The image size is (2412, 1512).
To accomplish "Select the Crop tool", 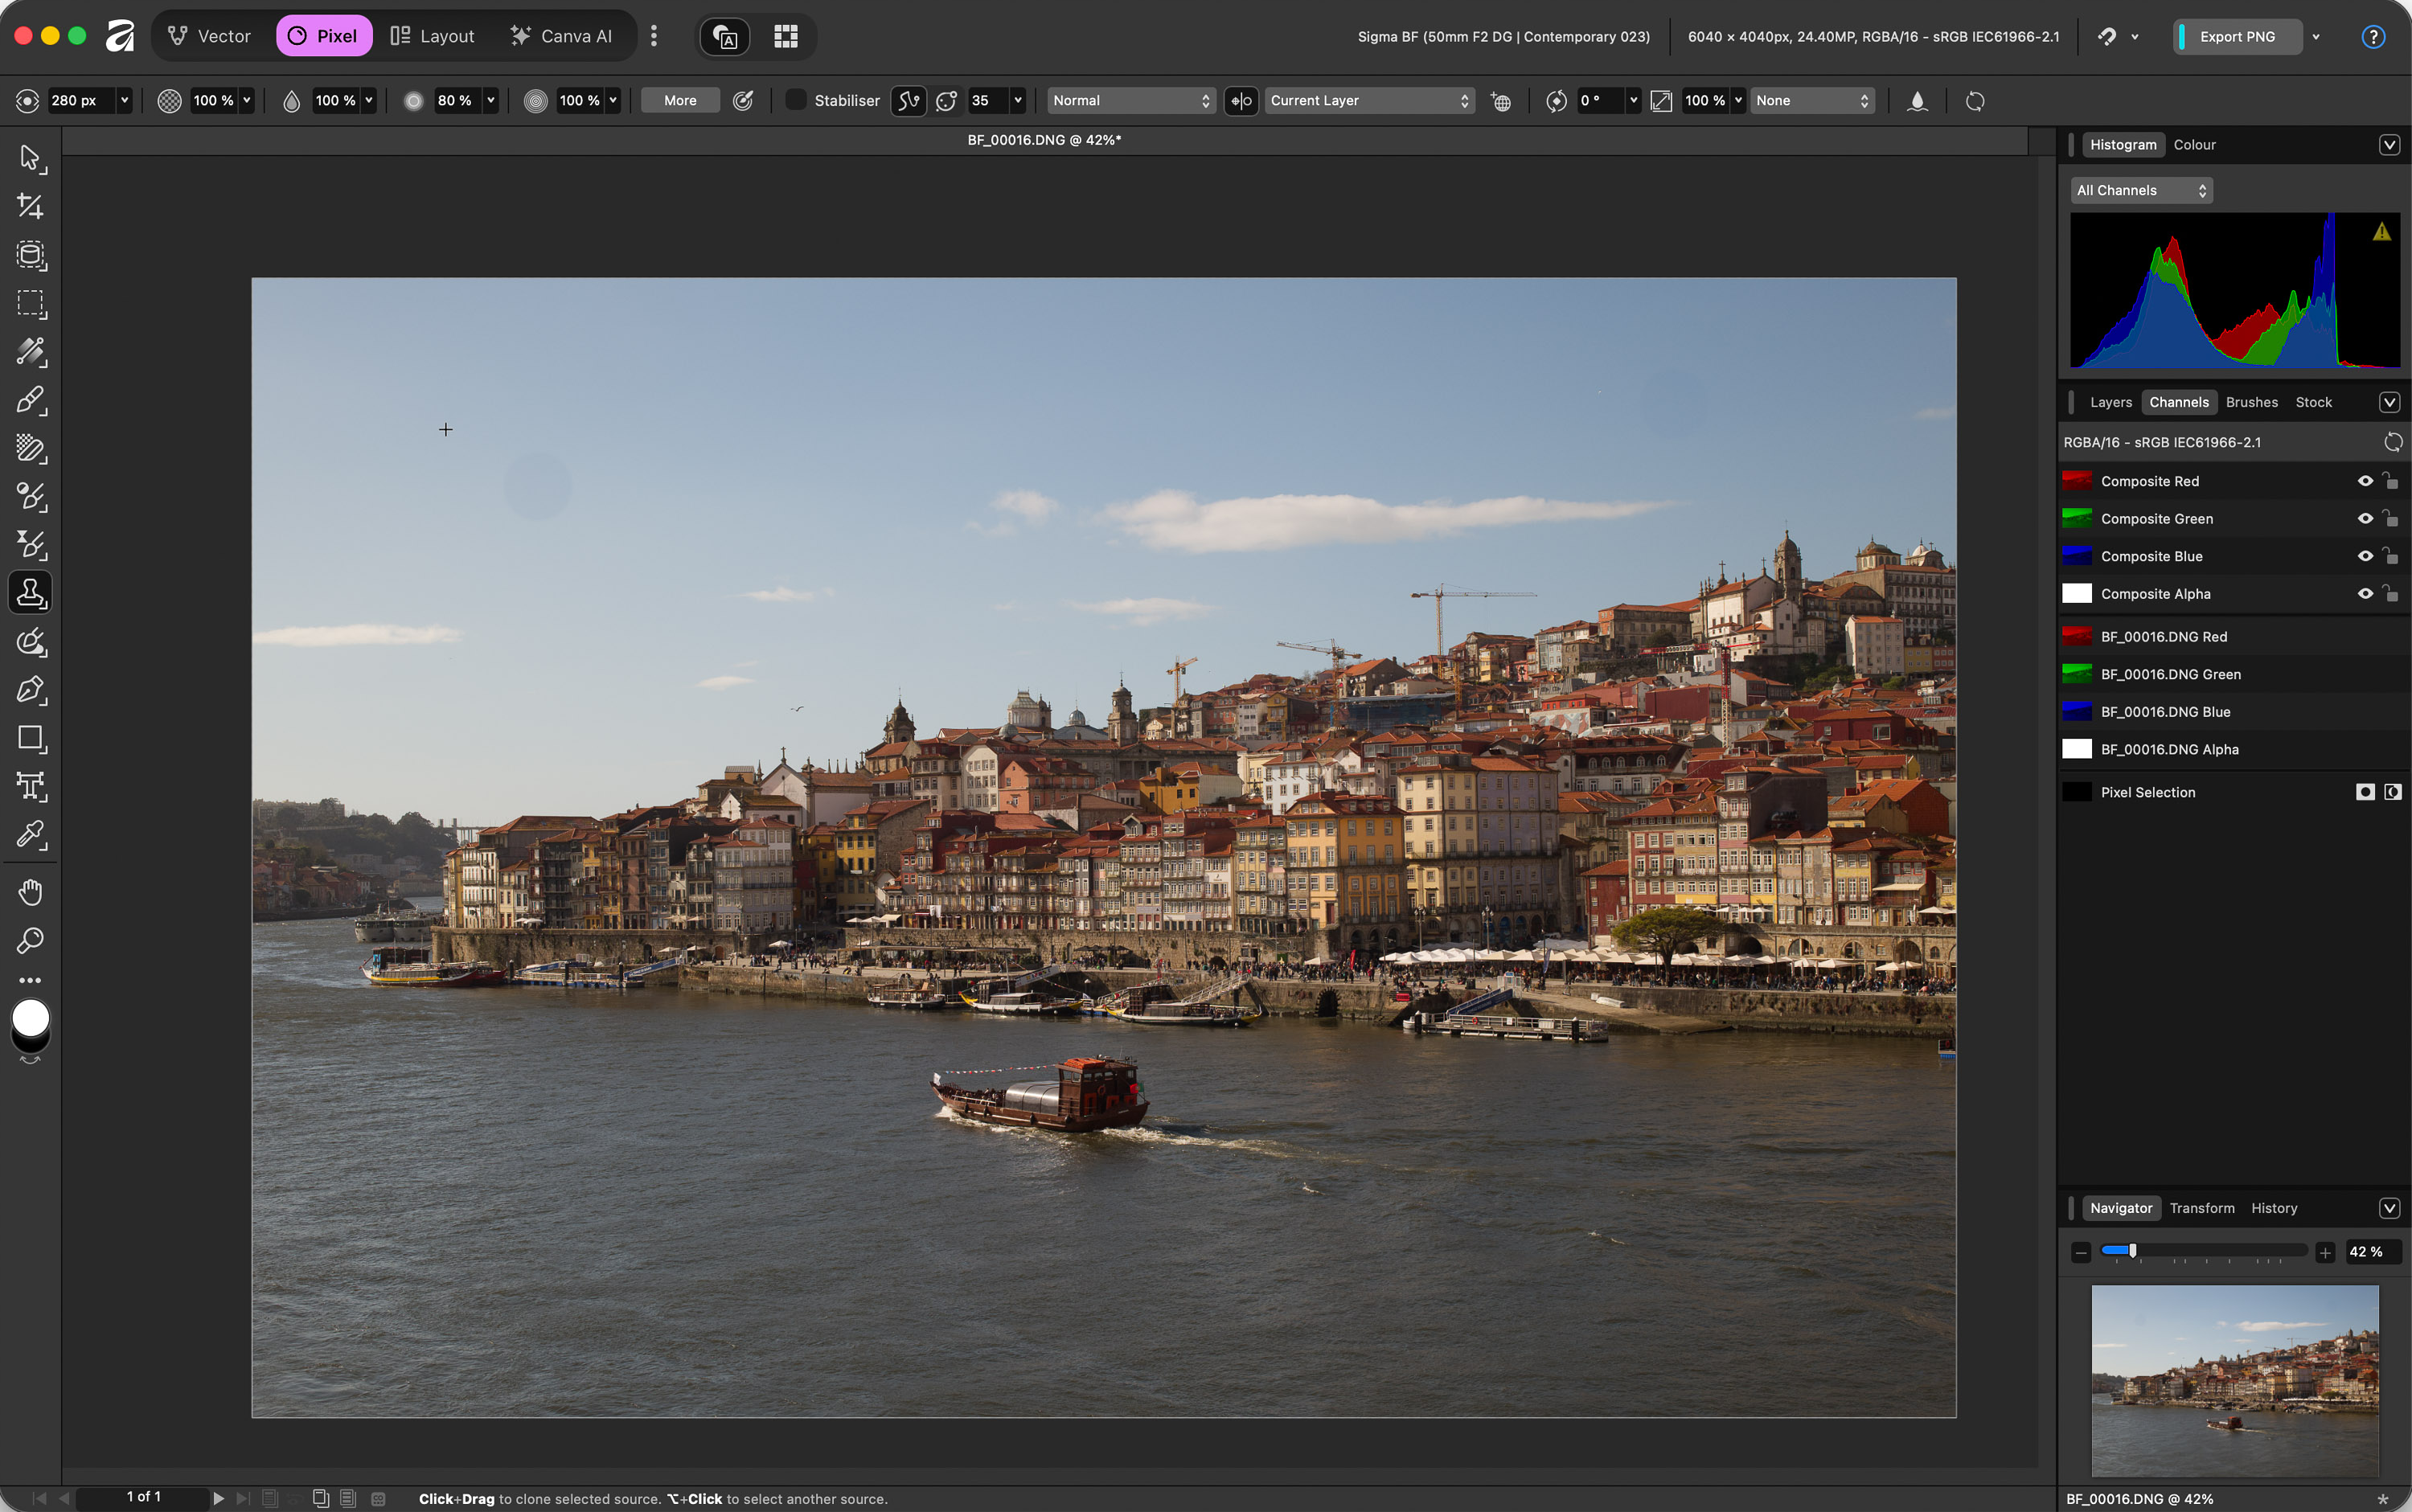I will point(30,206).
